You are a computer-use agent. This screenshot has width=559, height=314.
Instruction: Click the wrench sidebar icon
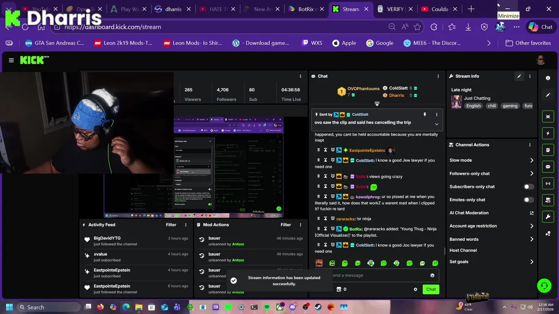point(548,217)
